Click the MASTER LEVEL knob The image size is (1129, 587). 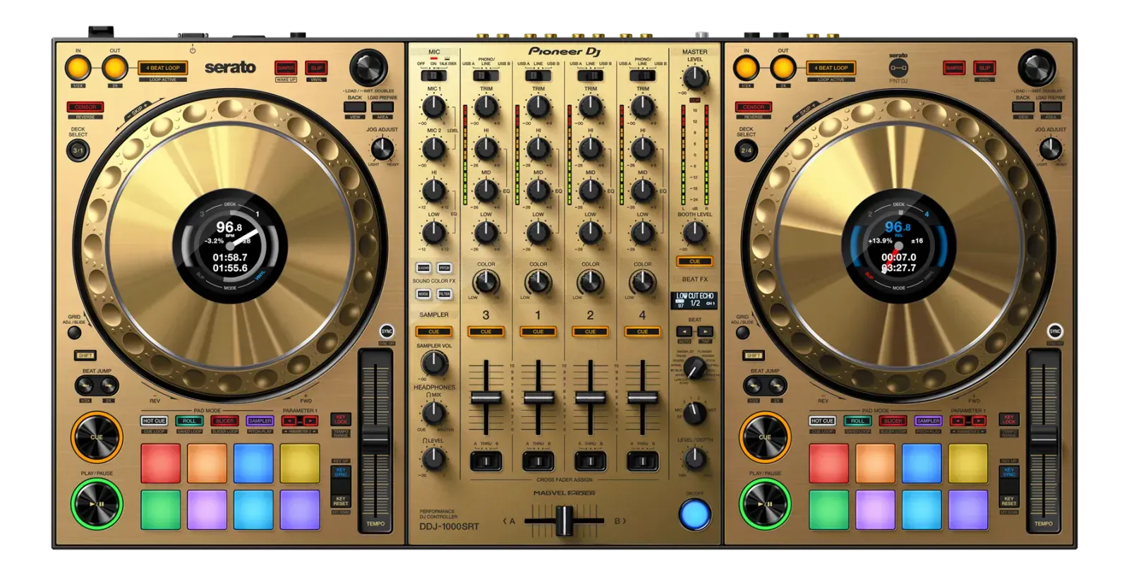click(x=695, y=78)
